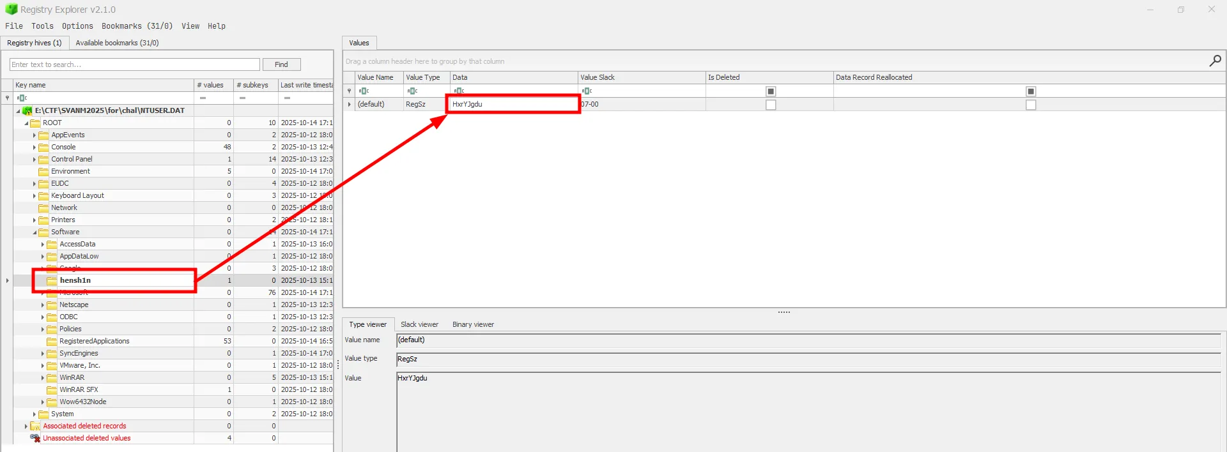Click the magnifier search icon in Values panel
Screen dimensions: 1227x452
tap(1215, 61)
